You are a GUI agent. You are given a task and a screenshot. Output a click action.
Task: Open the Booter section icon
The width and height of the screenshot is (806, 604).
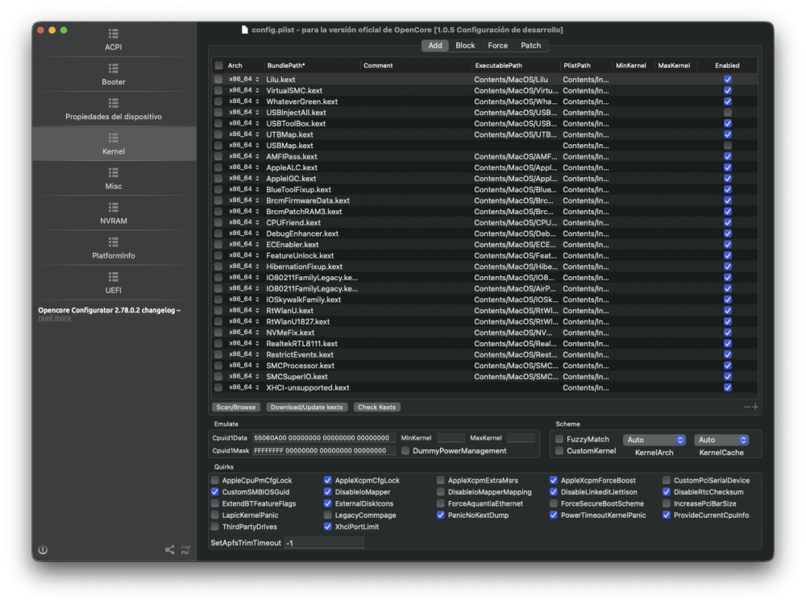(114, 68)
